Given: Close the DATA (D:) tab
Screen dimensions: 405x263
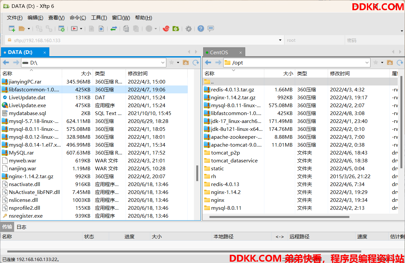Looking at the screenshot, I should coord(45,53).
